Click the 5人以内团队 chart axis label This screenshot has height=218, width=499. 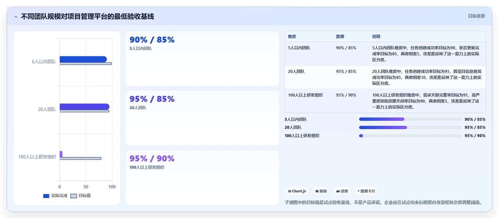(44, 62)
